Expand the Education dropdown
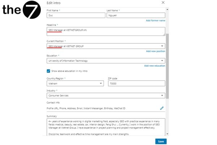 pyautogui.click(x=106, y=61)
